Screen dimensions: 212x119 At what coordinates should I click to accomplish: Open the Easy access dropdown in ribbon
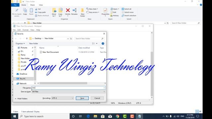click(x=93, y=12)
